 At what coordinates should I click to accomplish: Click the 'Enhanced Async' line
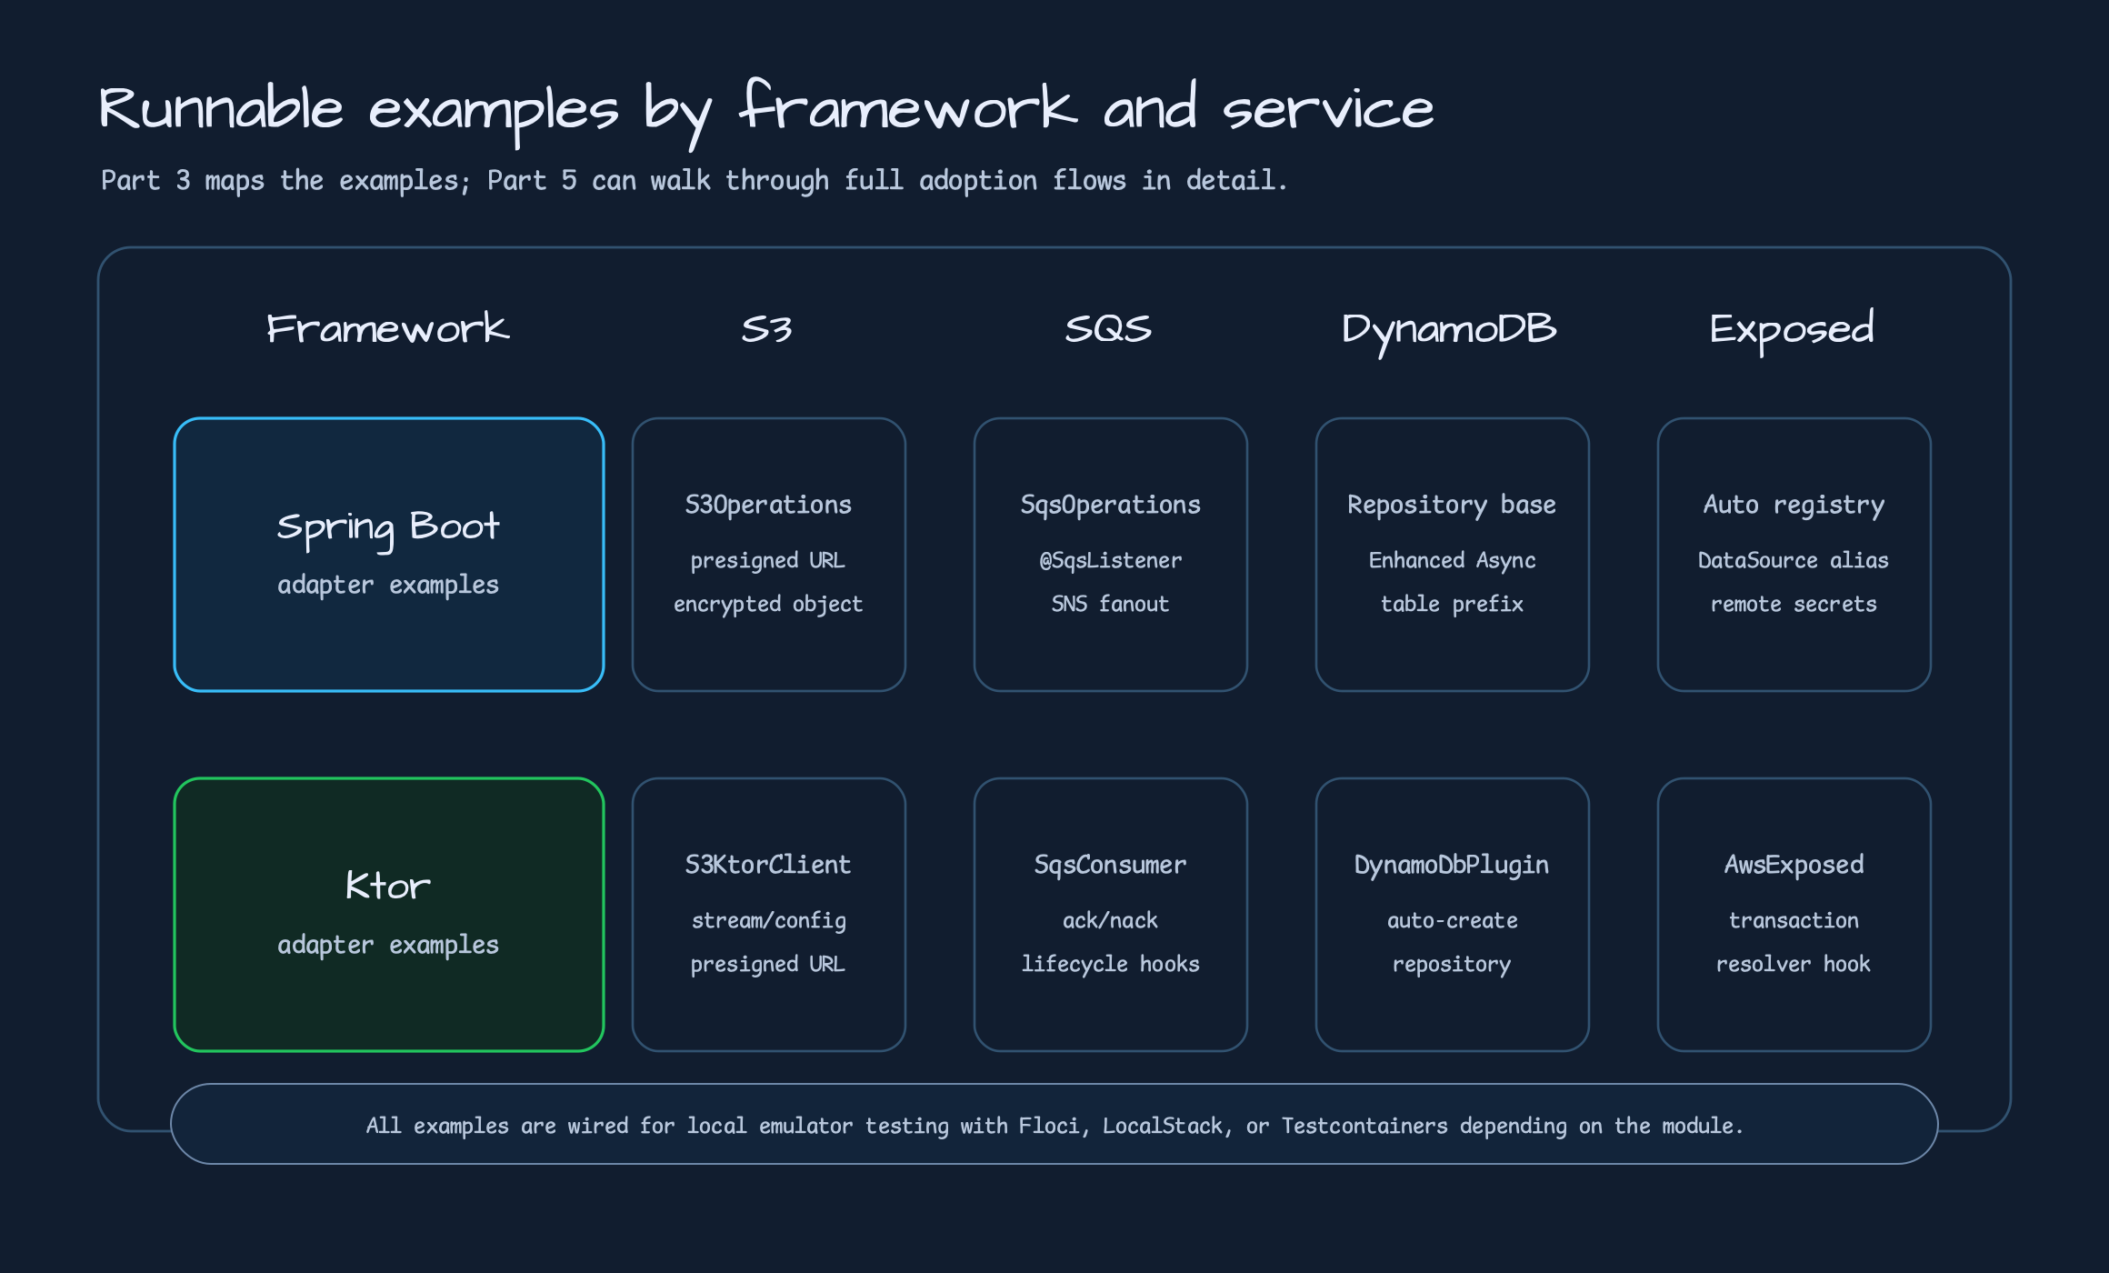pyautogui.click(x=1452, y=560)
